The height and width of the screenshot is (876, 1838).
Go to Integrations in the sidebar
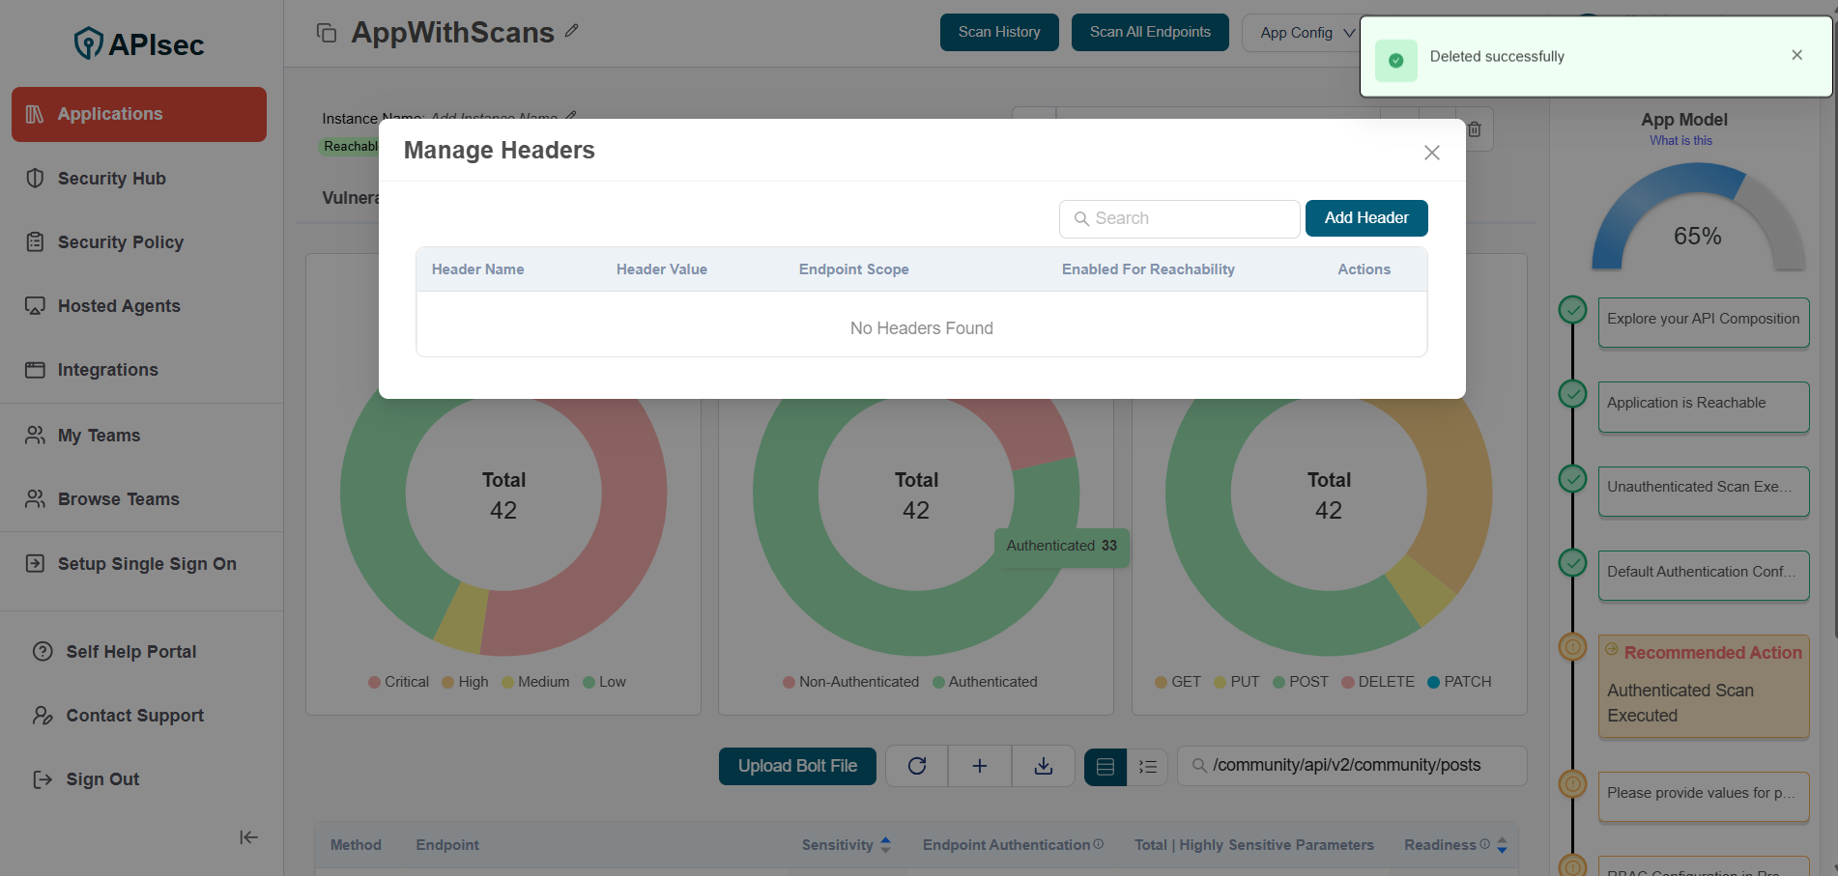point(107,370)
